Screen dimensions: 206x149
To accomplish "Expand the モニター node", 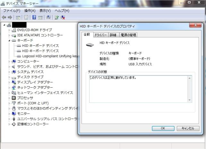I will (x=9, y=114).
